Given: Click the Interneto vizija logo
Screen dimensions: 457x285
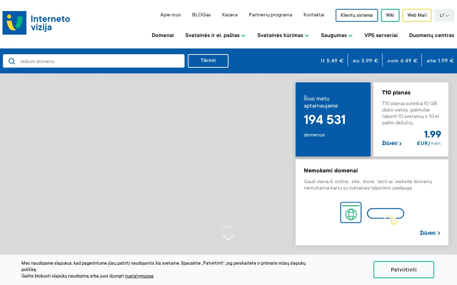Looking at the screenshot, I should point(36,23).
